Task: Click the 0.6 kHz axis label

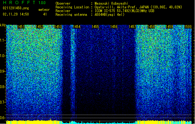Action: coord(2,118)
